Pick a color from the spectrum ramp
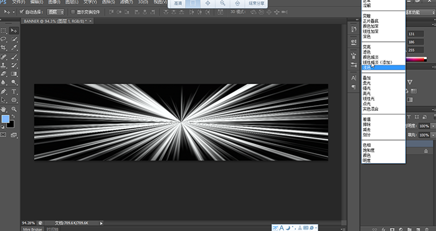 (x=415, y=59)
